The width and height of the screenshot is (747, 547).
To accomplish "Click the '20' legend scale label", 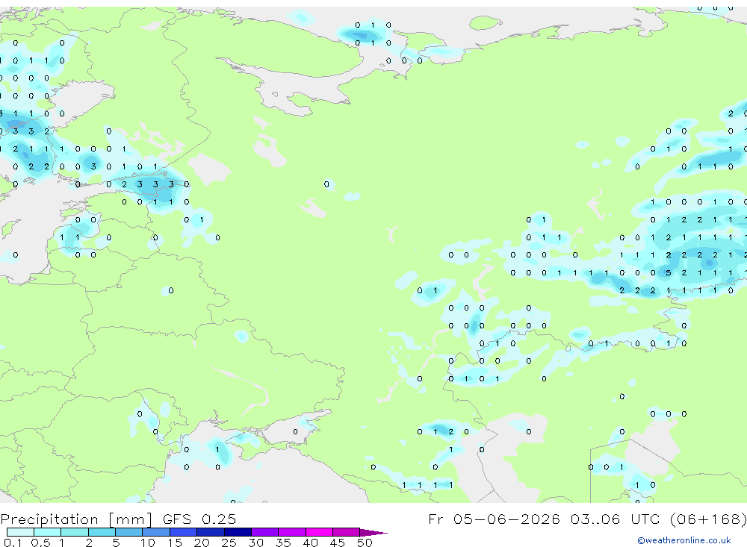I will 202,543.
